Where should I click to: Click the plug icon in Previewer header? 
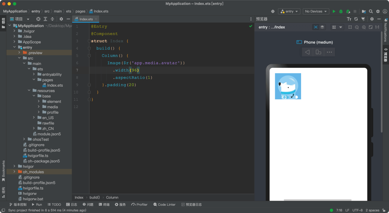click(x=363, y=19)
